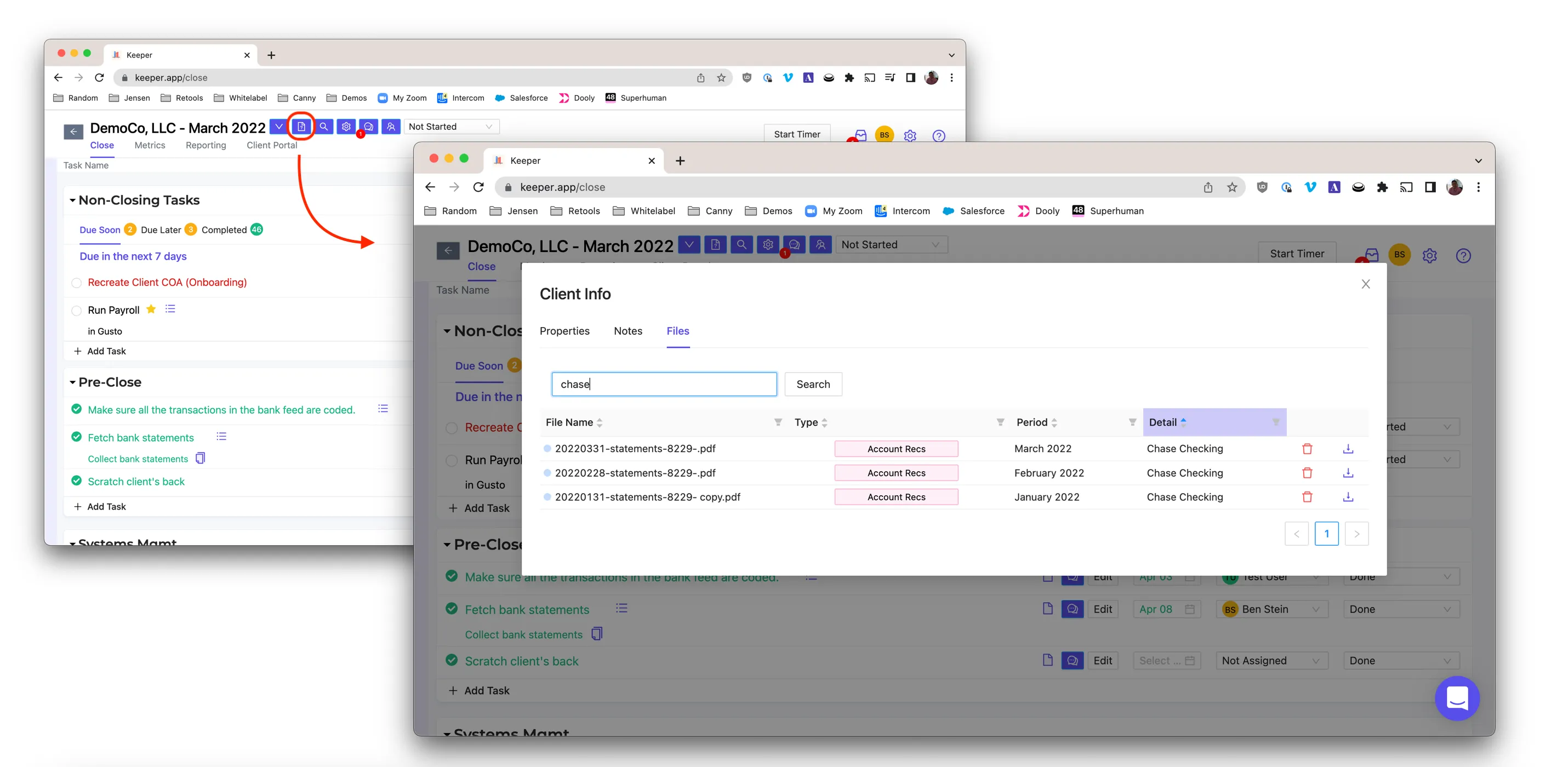Open help question icon in front window
The width and height of the screenshot is (1563, 767).
pyautogui.click(x=1463, y=255)
